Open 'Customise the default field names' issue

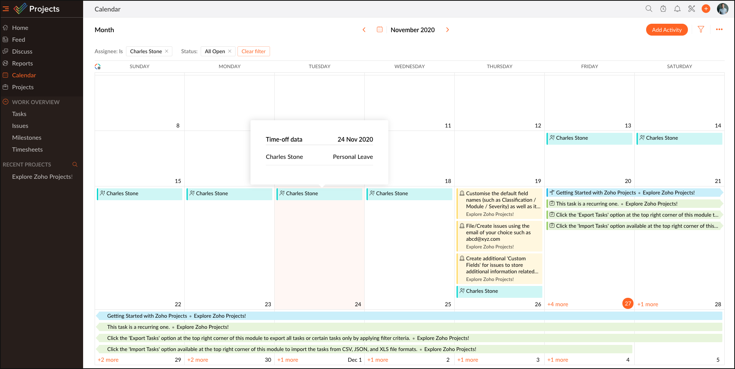pyautogui.click(x=499, y=203)
